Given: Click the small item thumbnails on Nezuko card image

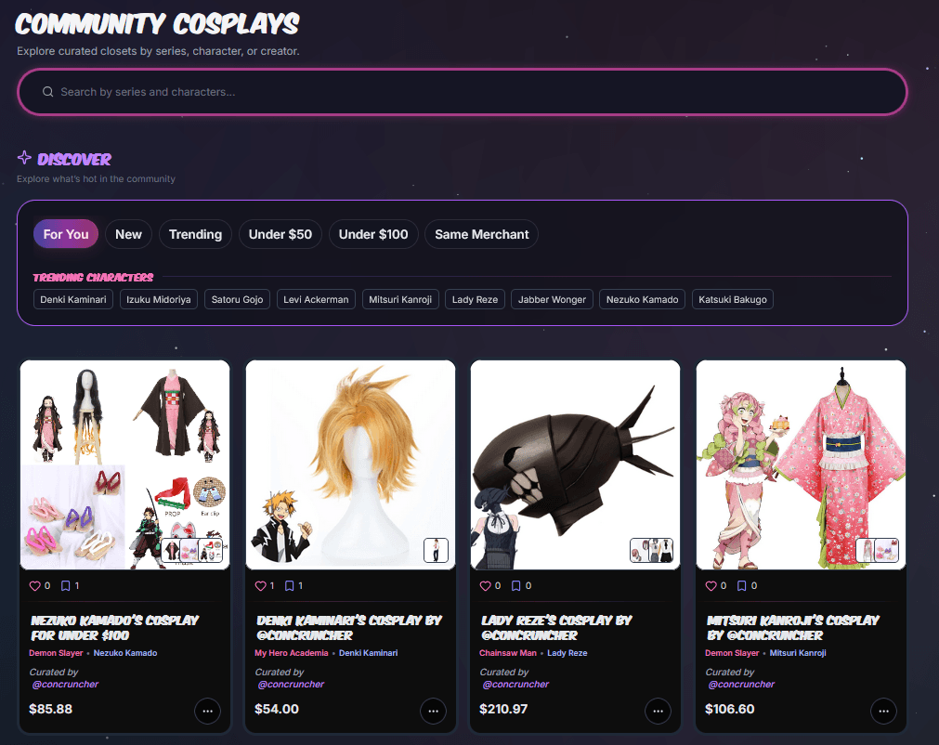Looking at the screenshot, I should 192,550.
